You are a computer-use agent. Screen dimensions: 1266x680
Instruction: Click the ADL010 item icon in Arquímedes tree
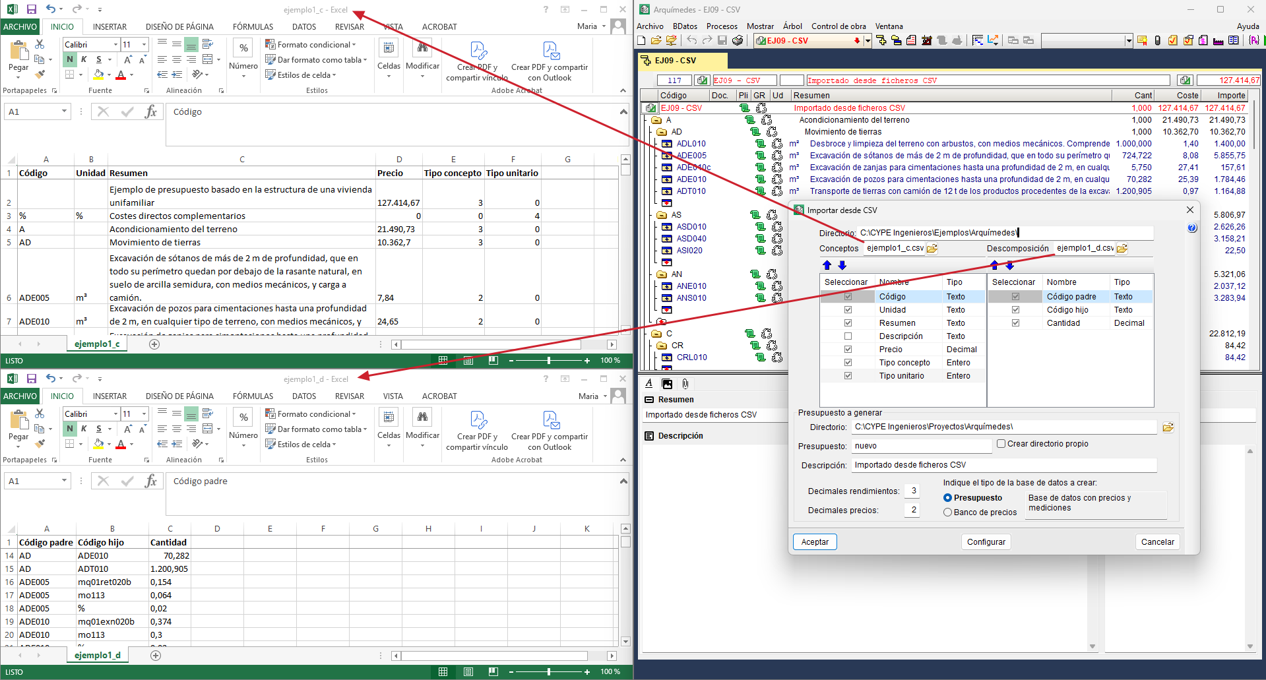[x=667, y=144]
